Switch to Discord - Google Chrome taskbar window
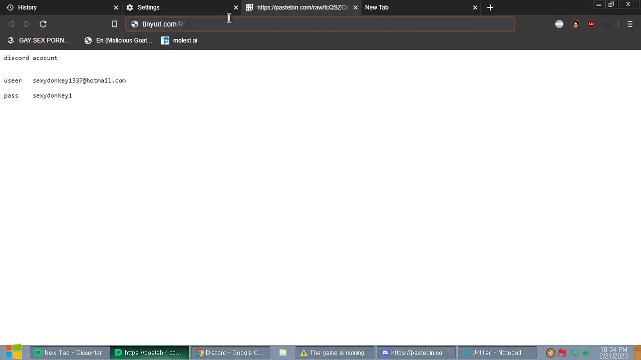Image resolution: width=641 pixels, height=360 pixels. [230, 353]
